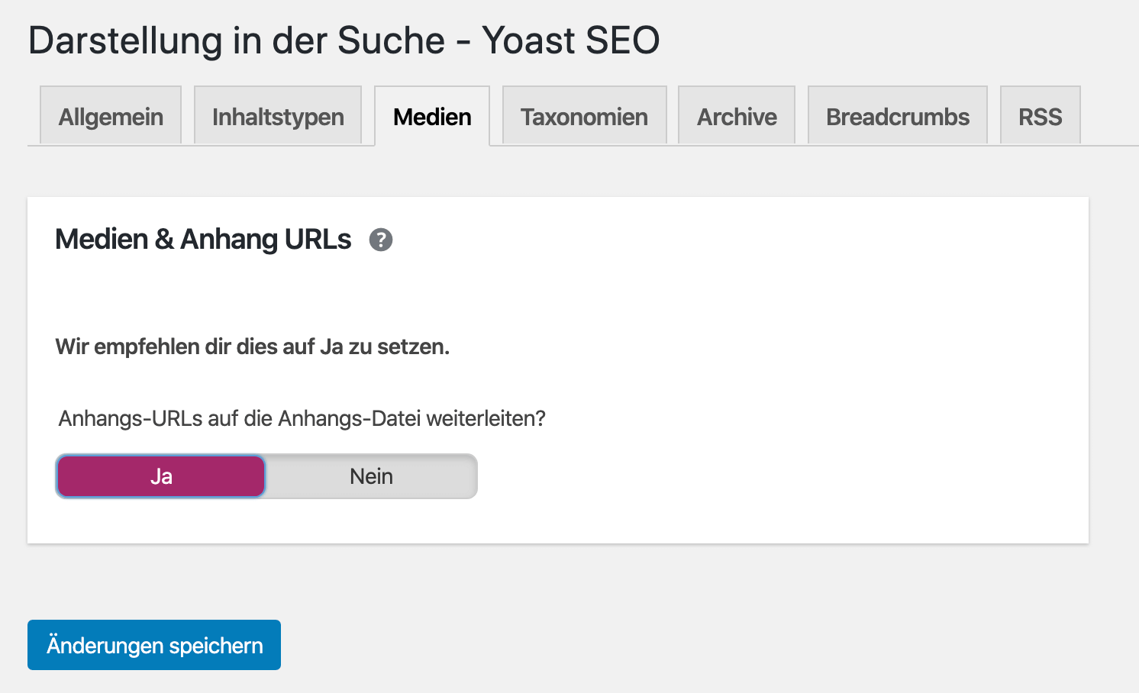Go to the Taxonomien tab
1139x693 pixels.
pyautogui.click(x=584, y=116)
